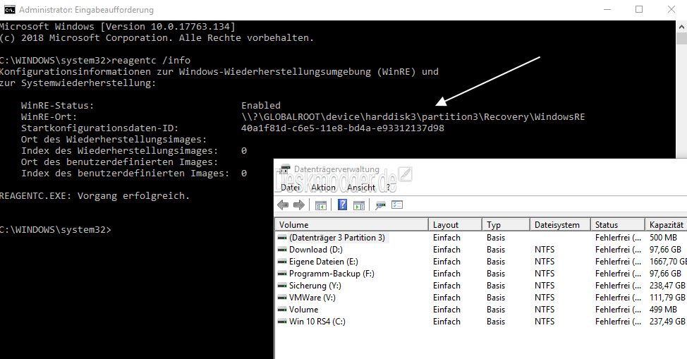Click the WinRE-Status value 'Enabled'
The width and height of the screenshot is (687, 359).
261,105
